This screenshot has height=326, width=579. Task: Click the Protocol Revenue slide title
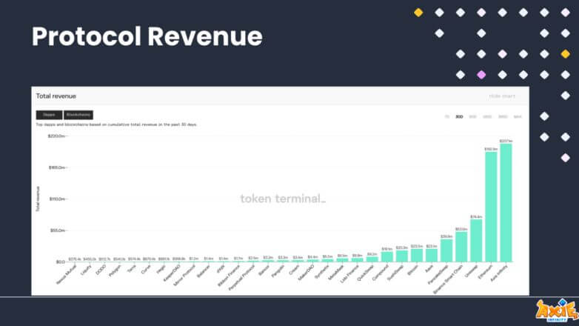[147, 36]
